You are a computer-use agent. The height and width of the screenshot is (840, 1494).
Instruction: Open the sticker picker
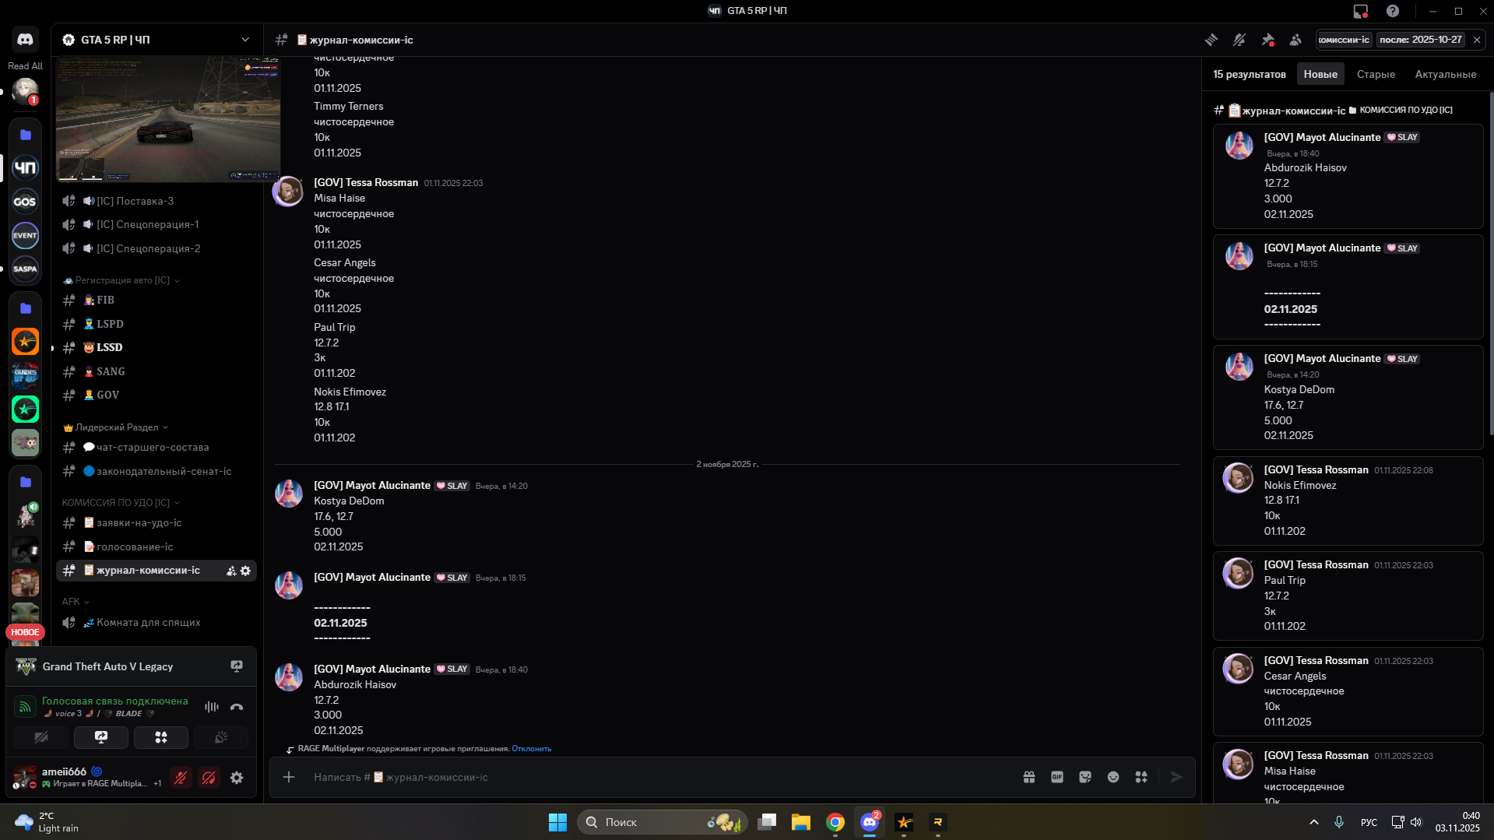[1084, 777]
